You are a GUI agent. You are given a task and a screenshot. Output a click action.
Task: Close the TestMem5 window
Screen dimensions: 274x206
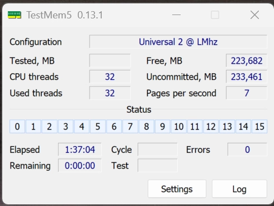point(254,15)
